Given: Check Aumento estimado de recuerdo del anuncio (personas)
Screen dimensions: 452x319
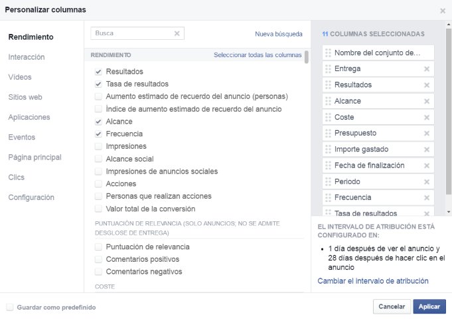Looking at the screenshot, I should (99, 96).
